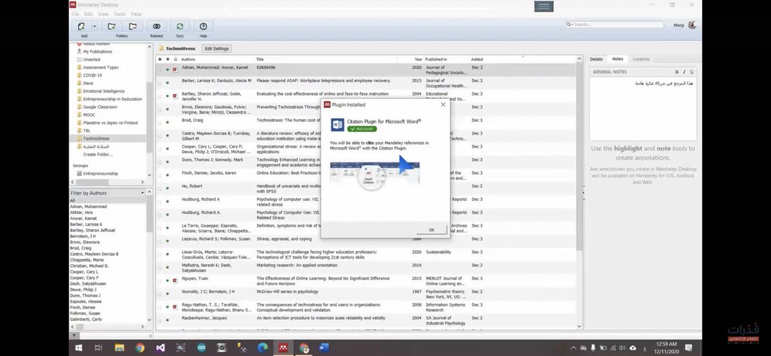Click the Sync toolbar icon

[180, 26]
